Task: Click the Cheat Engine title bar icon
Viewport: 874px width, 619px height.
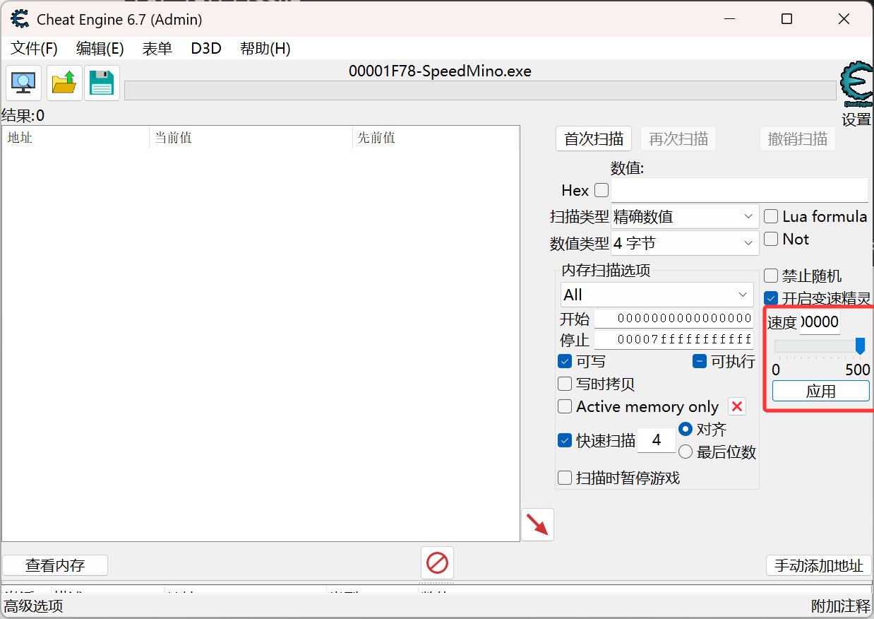Action: point(20,19)
